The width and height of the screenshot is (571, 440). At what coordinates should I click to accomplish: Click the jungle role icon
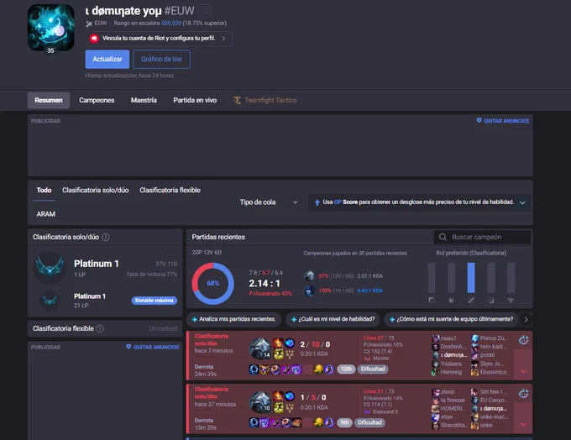(451, 300)
